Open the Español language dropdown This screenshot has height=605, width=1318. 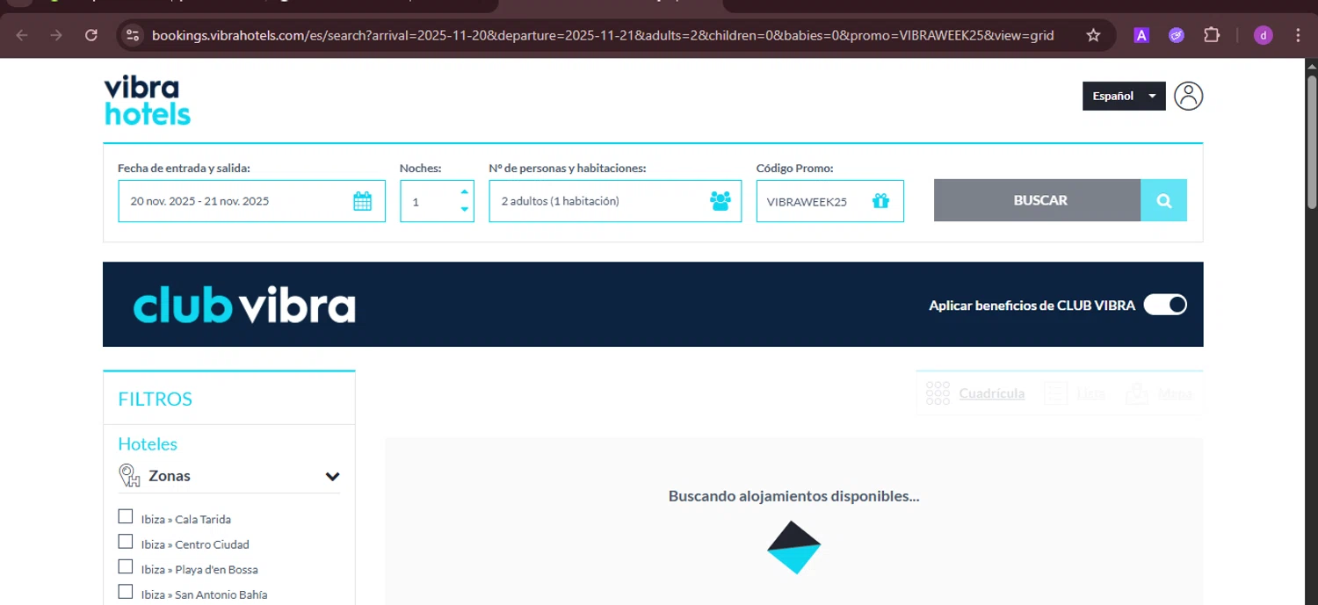[1124, 96]
